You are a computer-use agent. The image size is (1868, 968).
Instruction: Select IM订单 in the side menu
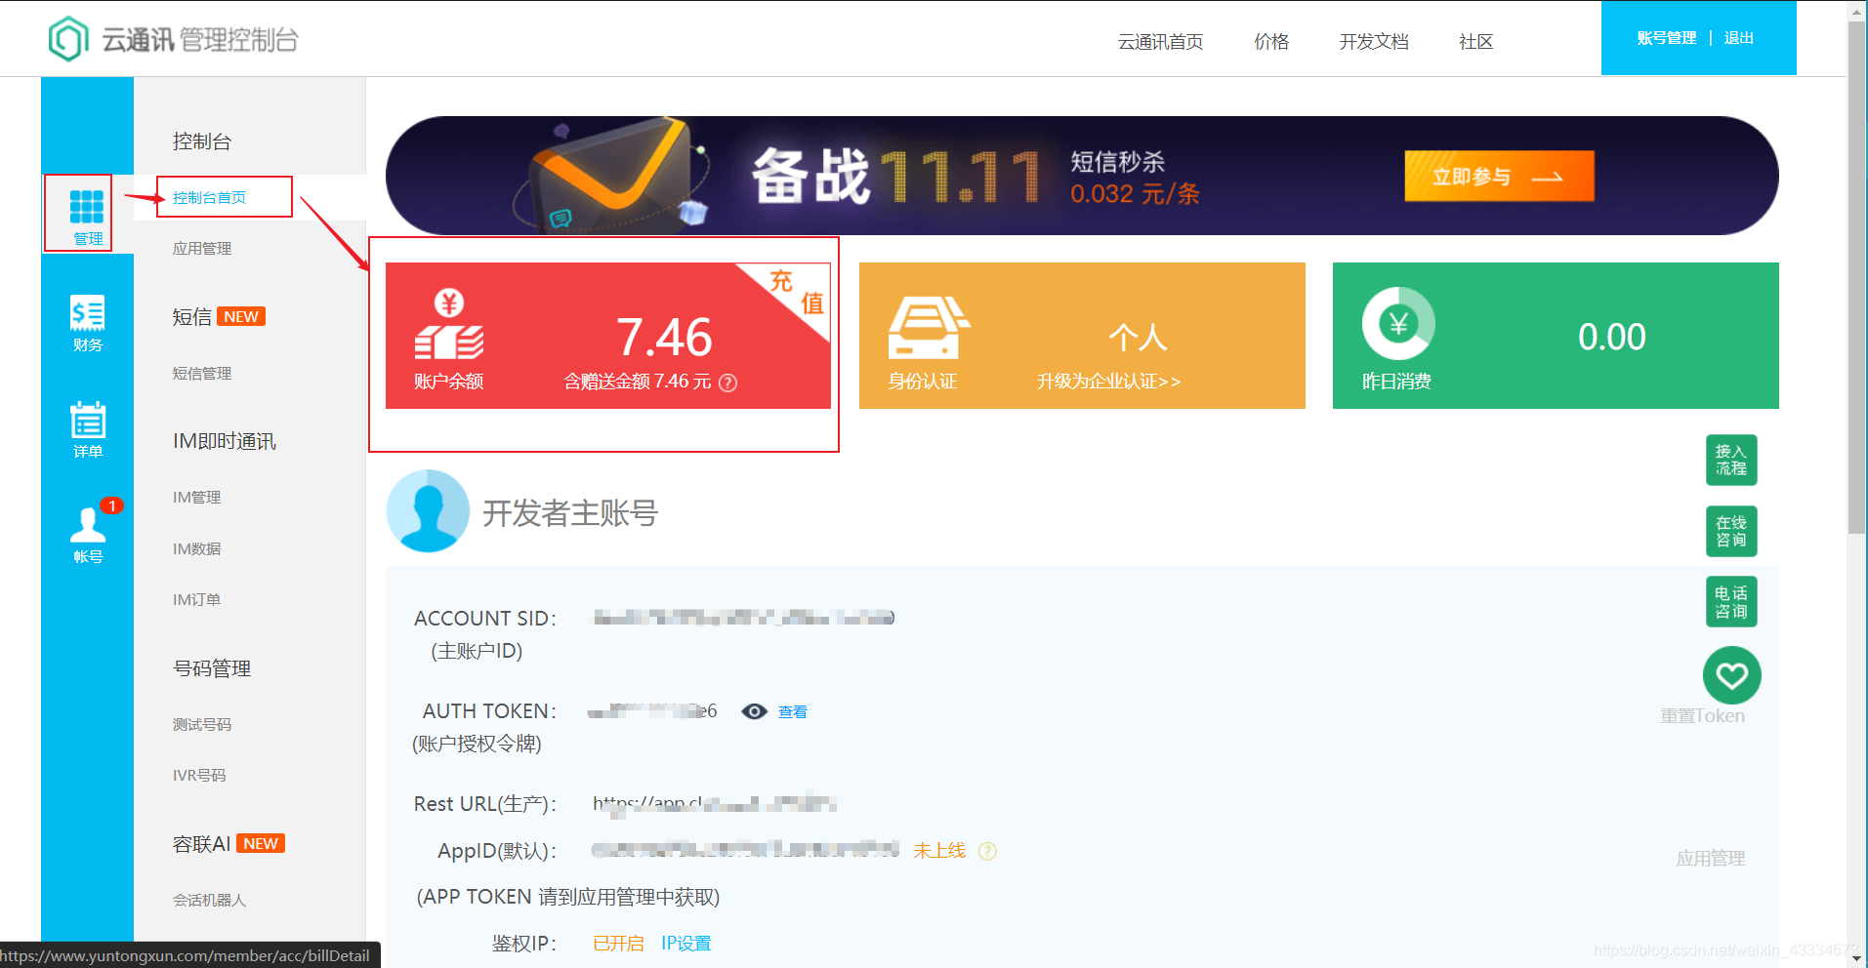pyautogui.click(x=196, y=599)
